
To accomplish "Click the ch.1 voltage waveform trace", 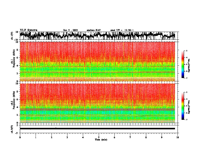I will pos(97,35).
